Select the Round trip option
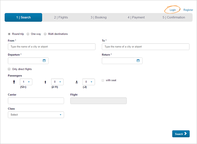The width and height of the screenshot is (197, 144). coord(9,34)
